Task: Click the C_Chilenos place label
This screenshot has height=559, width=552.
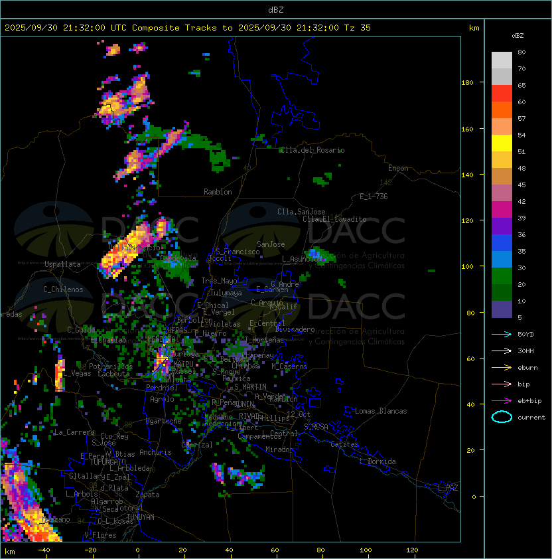Action: (63, 289)
